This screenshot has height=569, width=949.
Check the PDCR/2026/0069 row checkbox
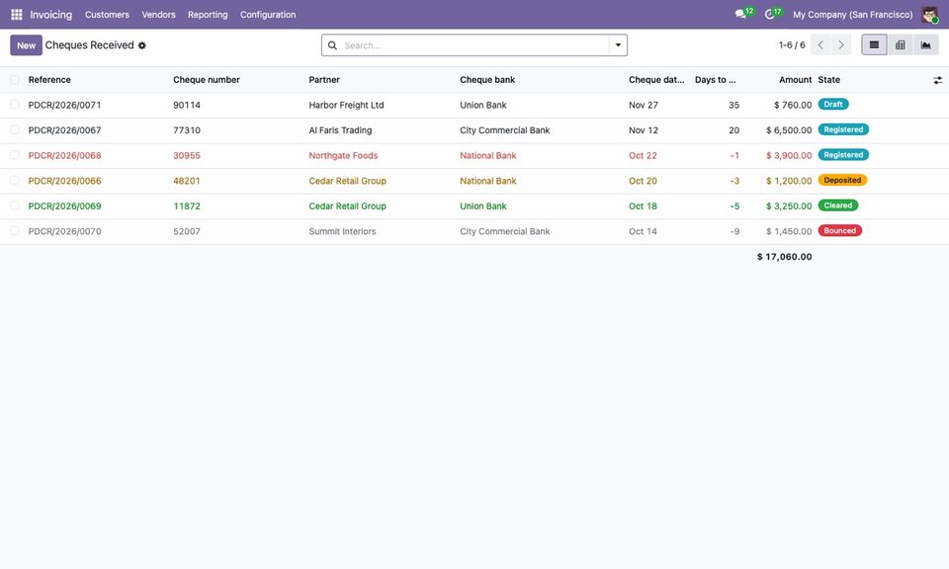(15, 206)
